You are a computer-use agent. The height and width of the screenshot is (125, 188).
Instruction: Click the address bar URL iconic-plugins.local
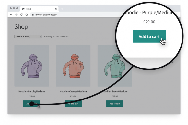click(x=46, y=15)
